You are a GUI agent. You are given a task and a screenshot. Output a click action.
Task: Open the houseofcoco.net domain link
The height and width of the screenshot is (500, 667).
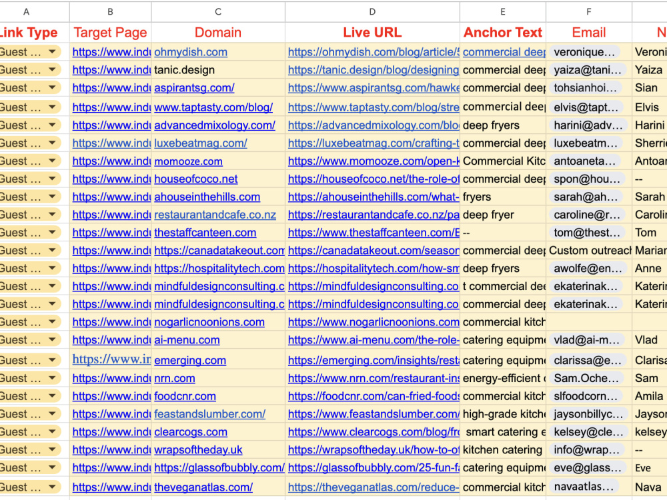point(196,179)
